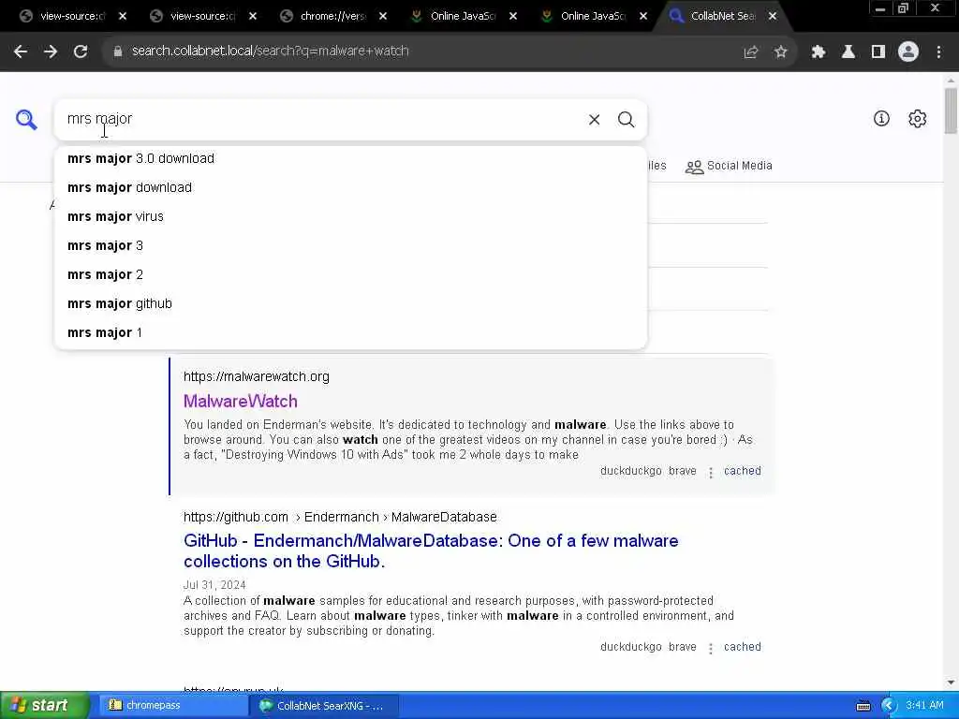959x719 pixels.
Task: Choose suggestion 'mrs major download'
Action: tap(350, 187)
